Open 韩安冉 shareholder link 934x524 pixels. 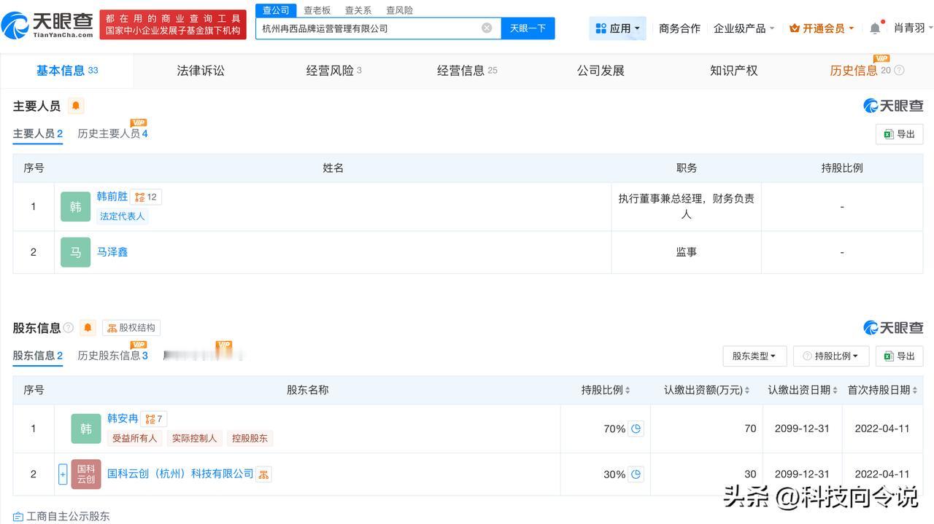[123, 419]
